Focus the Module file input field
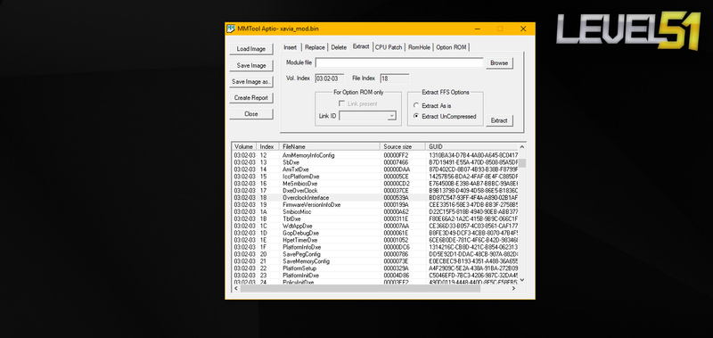This screenshot has width=713, height=338. click(x=399, y=62)
